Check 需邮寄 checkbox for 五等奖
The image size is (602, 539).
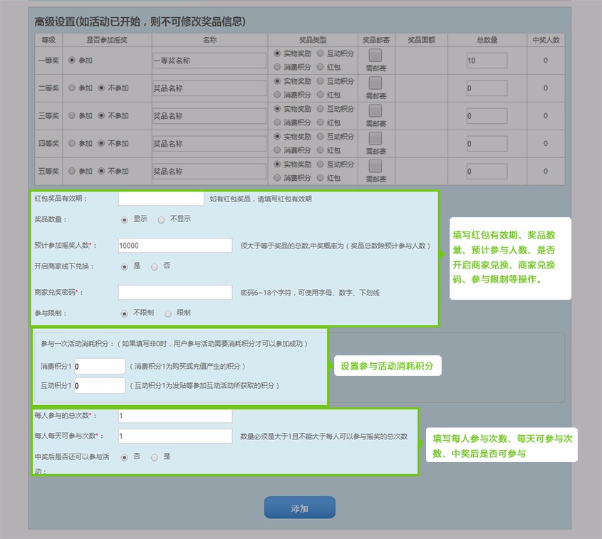375,166
